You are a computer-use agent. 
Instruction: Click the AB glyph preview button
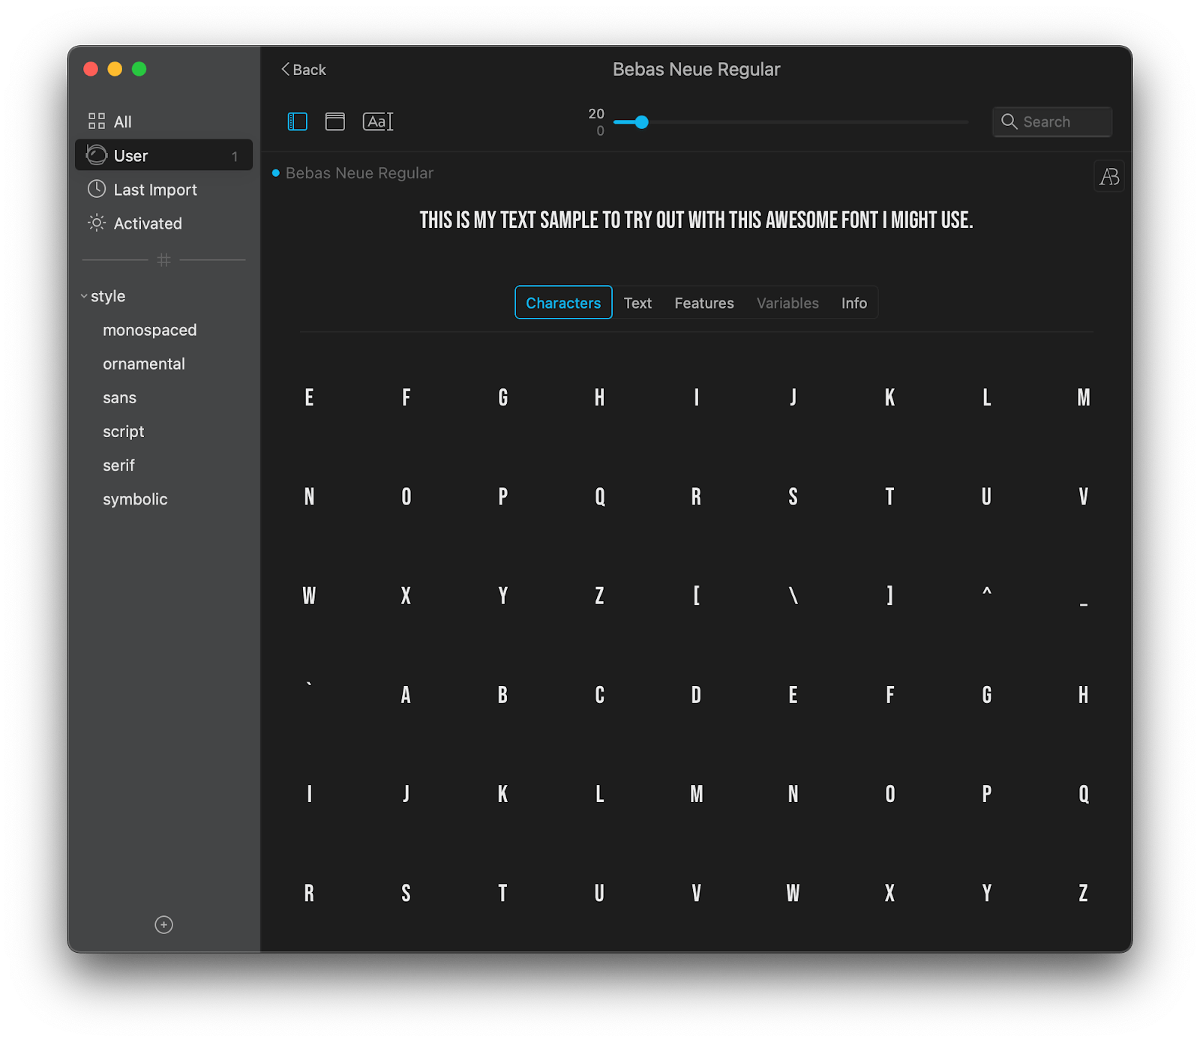(1109, 177)
